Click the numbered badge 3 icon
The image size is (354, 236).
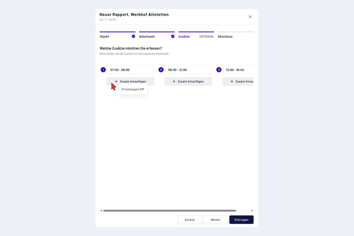[x=219, y=70]
